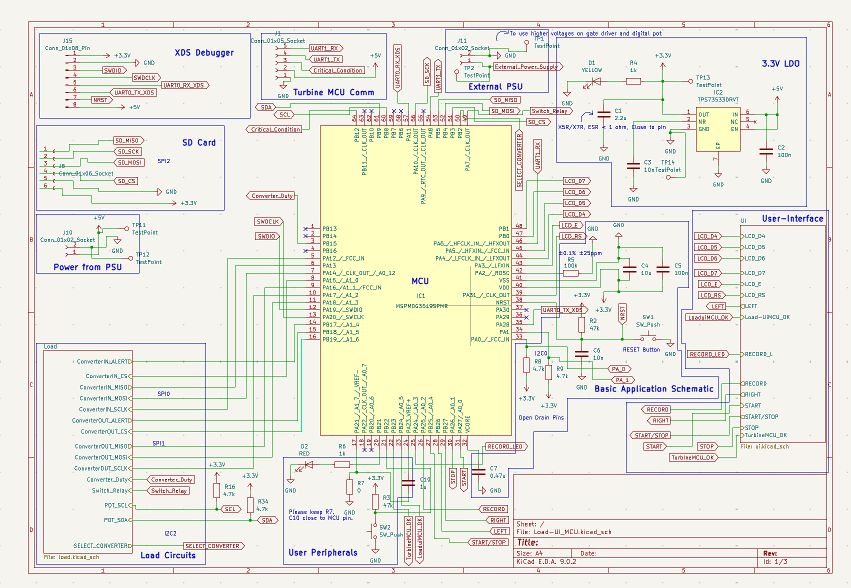Click the SELECT_CONVERTER label at load sheet bottom
Viewport: 851px width, 588px height.
(214, 546)
